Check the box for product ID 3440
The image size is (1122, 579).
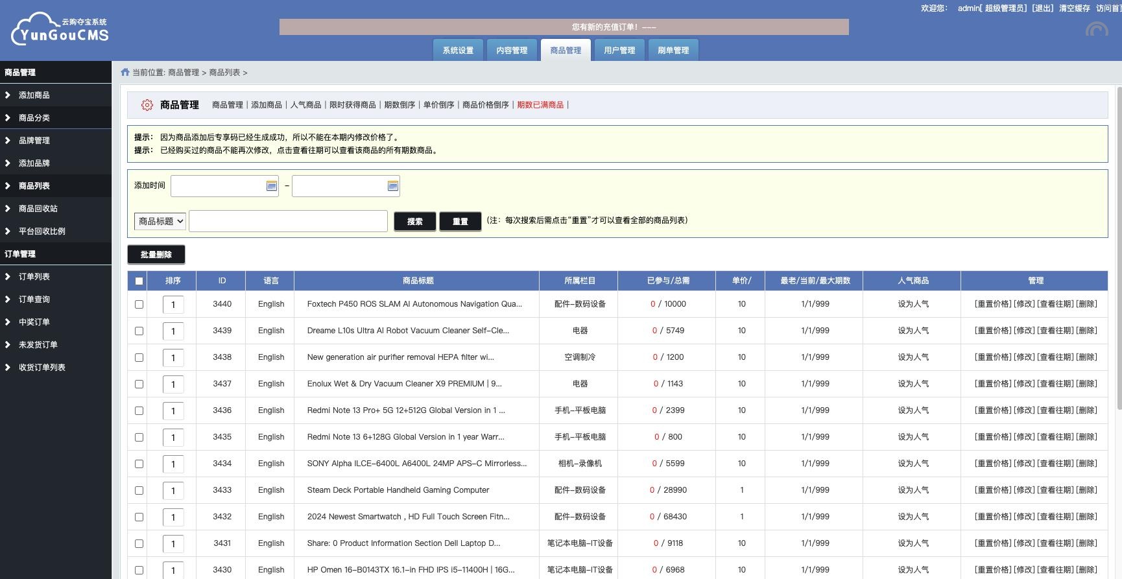pyautogui.click(x=139, y=305)
